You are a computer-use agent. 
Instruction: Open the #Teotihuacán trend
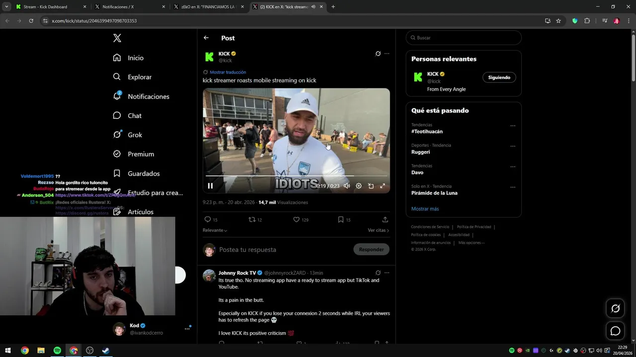(427, 131)
